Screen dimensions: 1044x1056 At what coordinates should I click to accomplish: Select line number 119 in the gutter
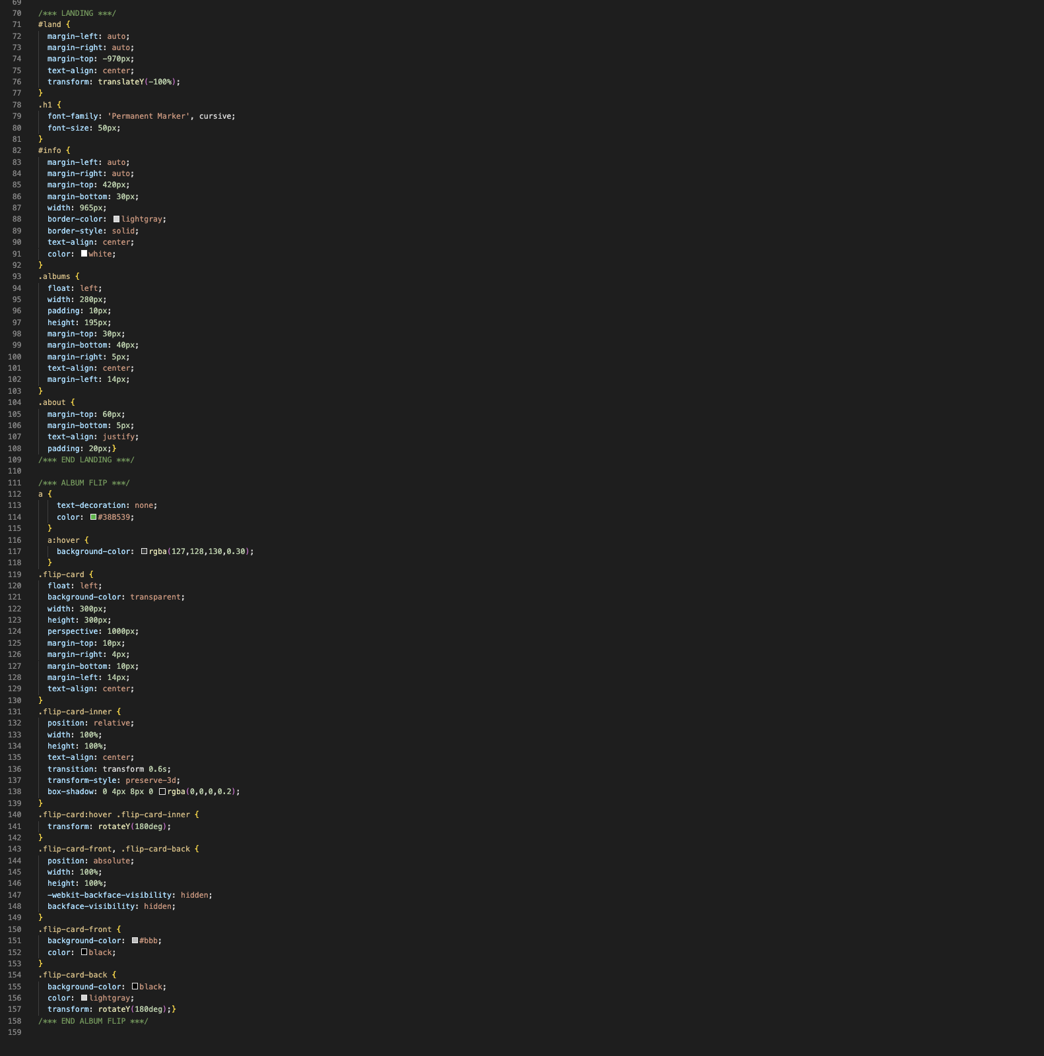click(15, 575)
